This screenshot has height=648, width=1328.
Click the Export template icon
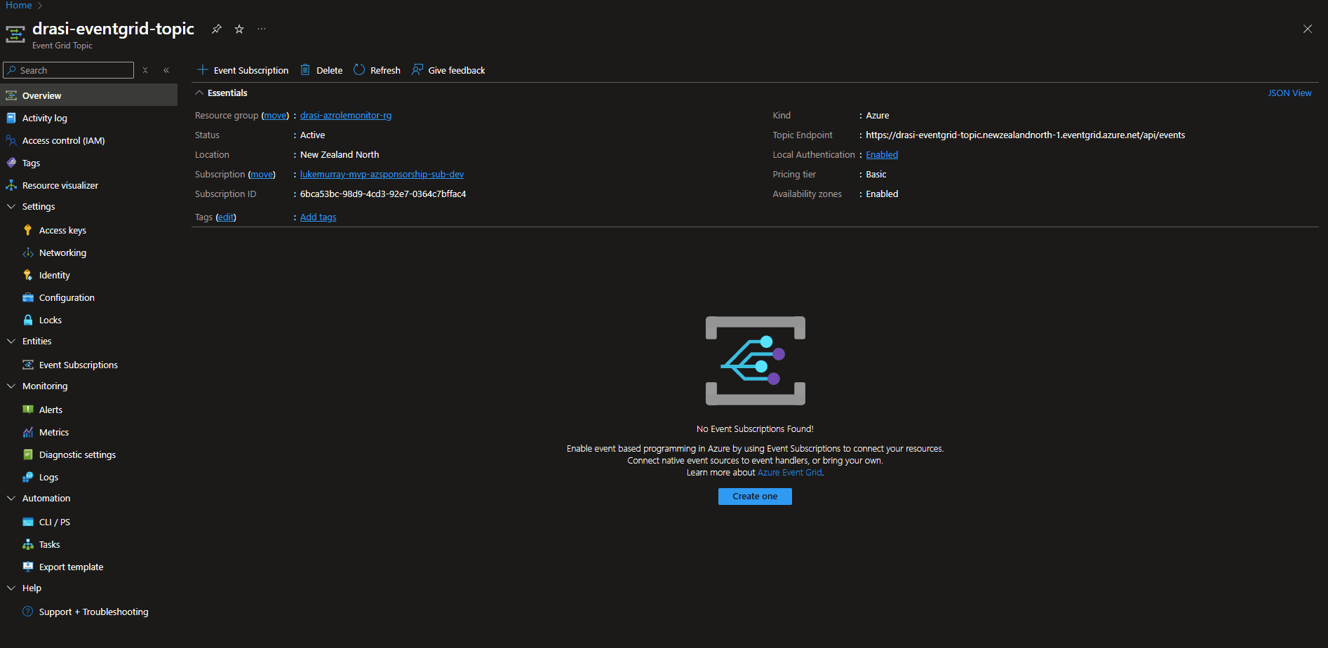click(x=28, y=567)
